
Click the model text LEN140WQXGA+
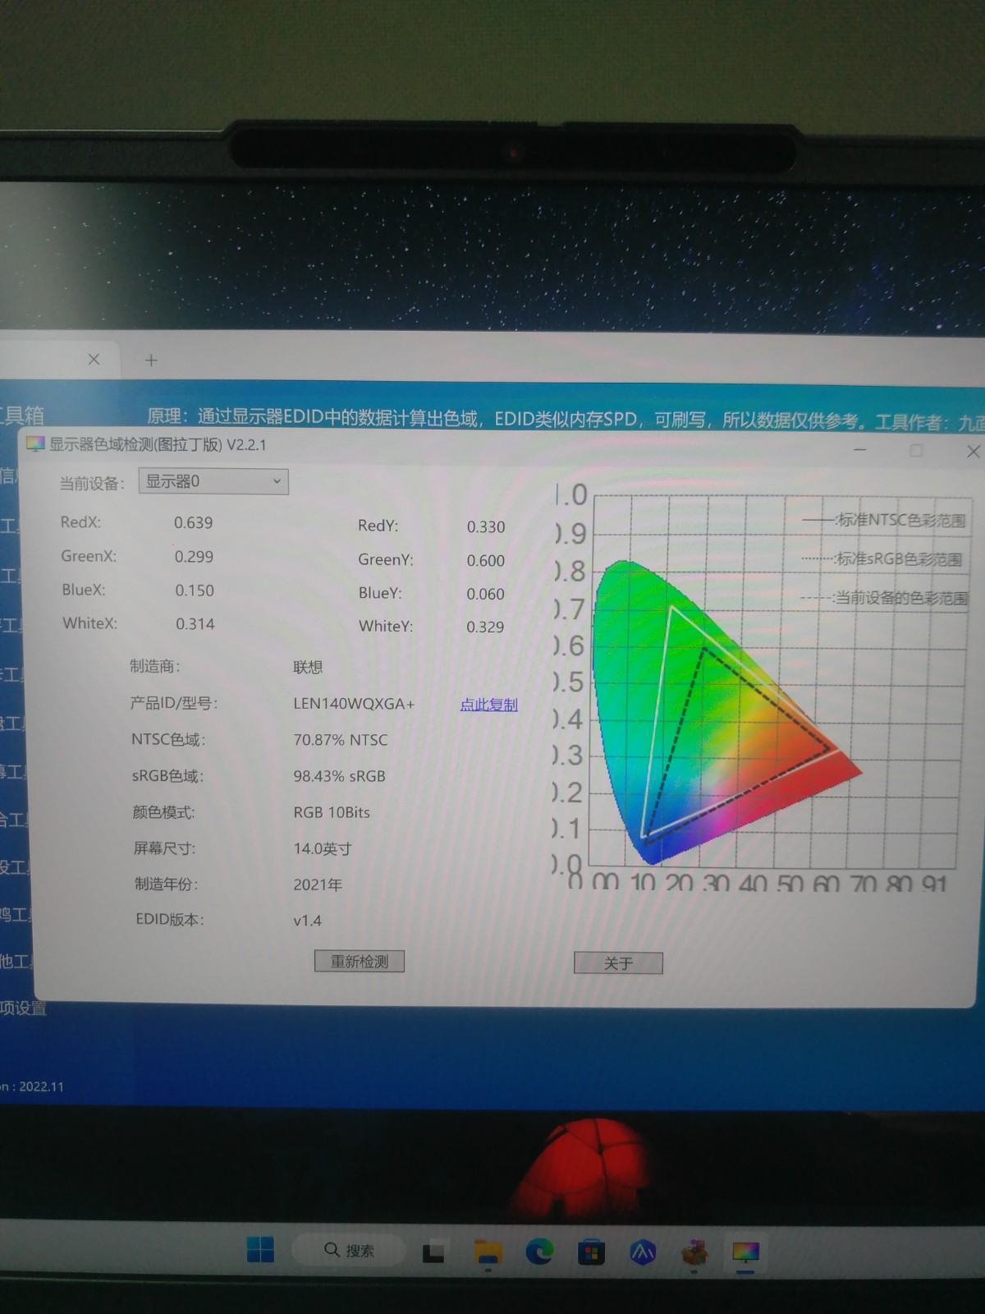pyautogui.click(x=354, y=704)
